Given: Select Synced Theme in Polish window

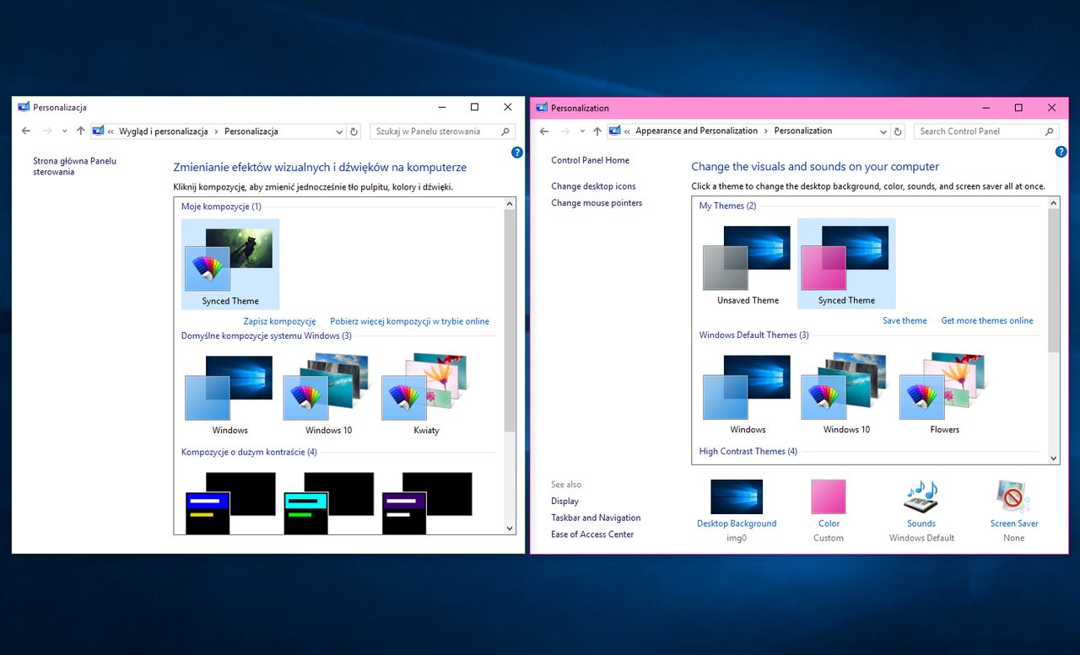Looking at the screenshot, I should (x=230, y=264).
